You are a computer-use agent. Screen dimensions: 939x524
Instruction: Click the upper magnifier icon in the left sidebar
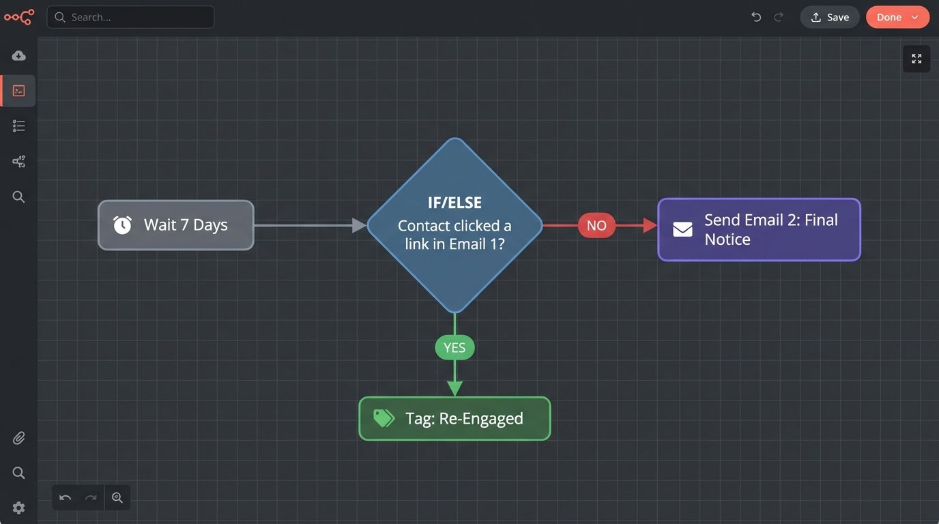[18, 197]
